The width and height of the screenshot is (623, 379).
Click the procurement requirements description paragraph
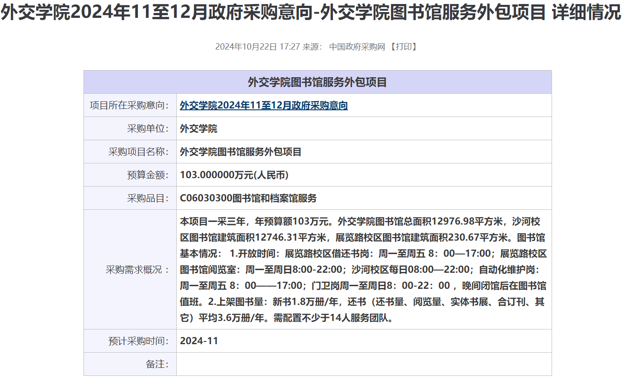(x=363, y=270)
